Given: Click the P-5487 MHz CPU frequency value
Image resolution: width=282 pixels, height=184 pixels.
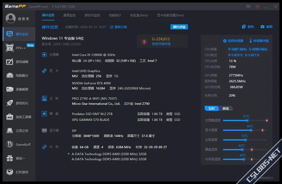Looking at the screenshot, I should tap(237, 49).
